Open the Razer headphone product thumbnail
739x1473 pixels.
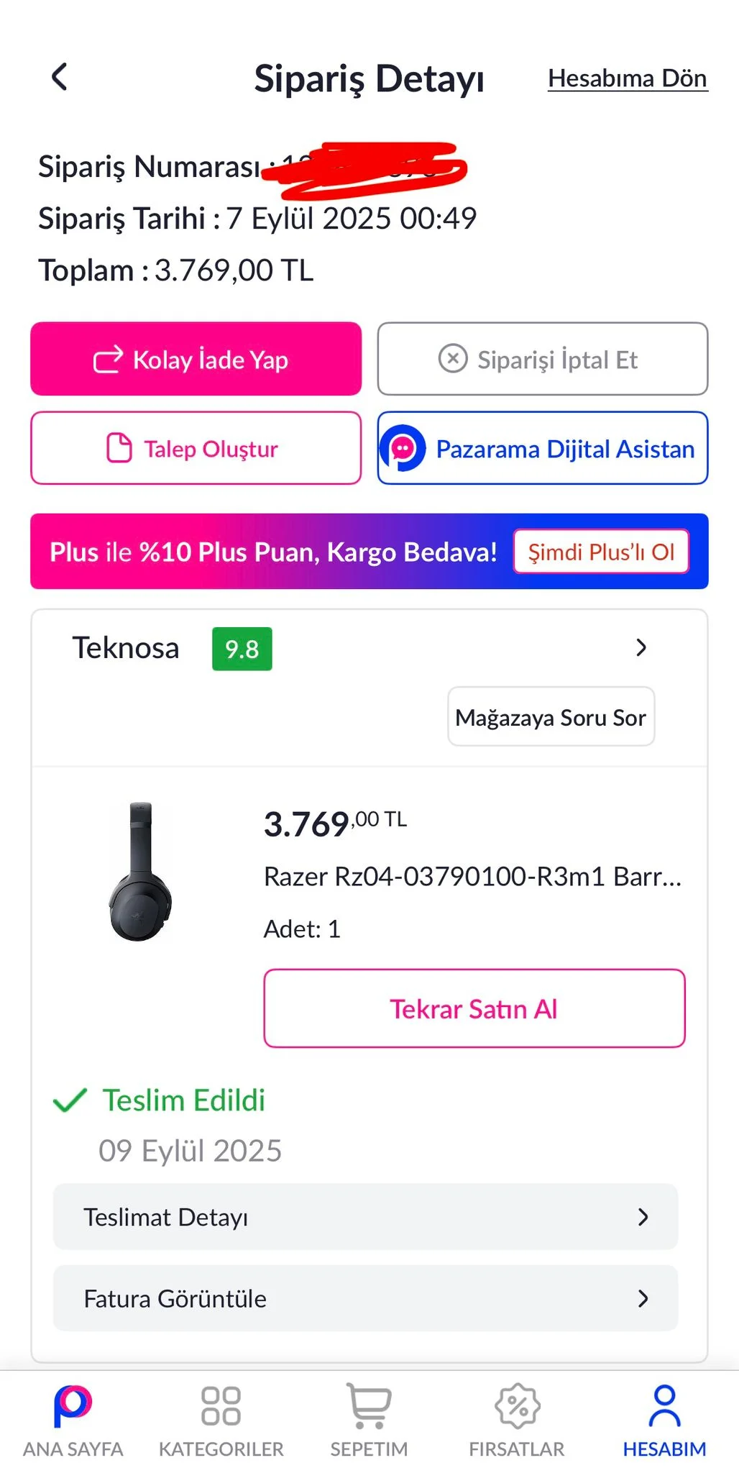[x=141, y=871]
